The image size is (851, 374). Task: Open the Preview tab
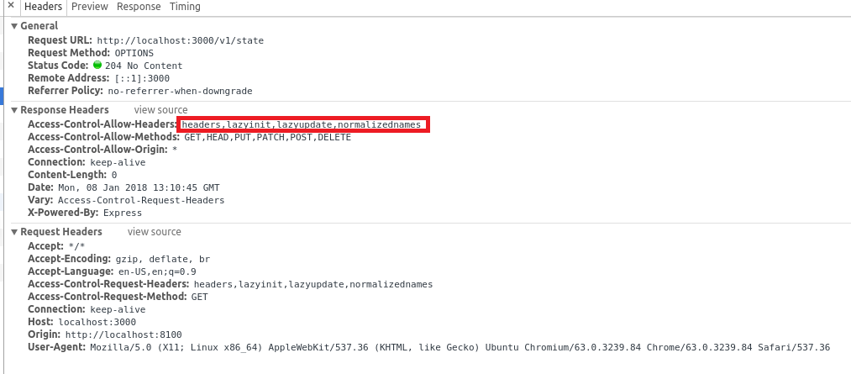coord(90,7)
